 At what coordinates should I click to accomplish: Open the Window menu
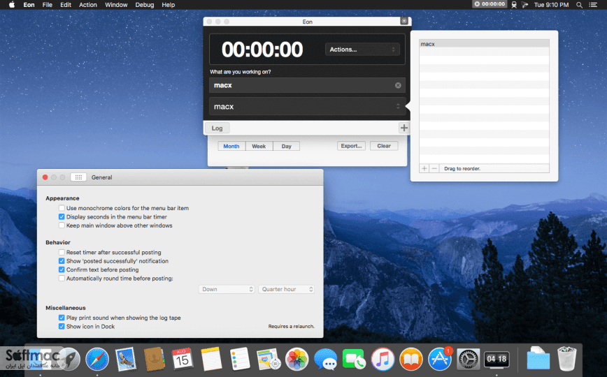[116, 5]
